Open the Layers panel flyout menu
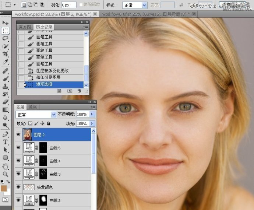 [x=93, y=107]
